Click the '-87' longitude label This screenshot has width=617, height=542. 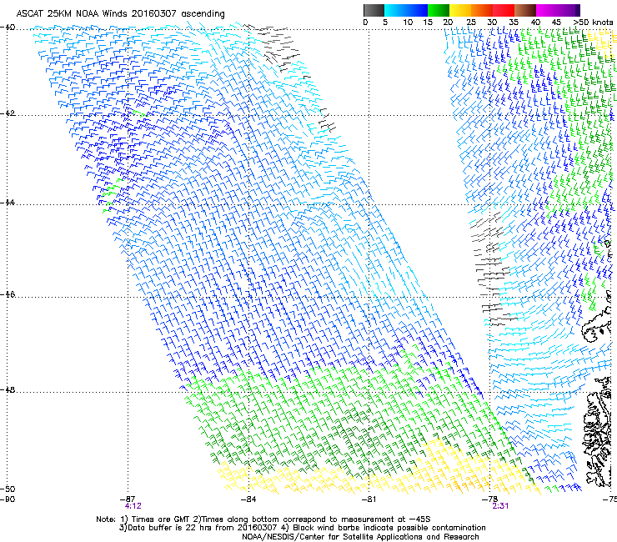click(x=128, y=499)
